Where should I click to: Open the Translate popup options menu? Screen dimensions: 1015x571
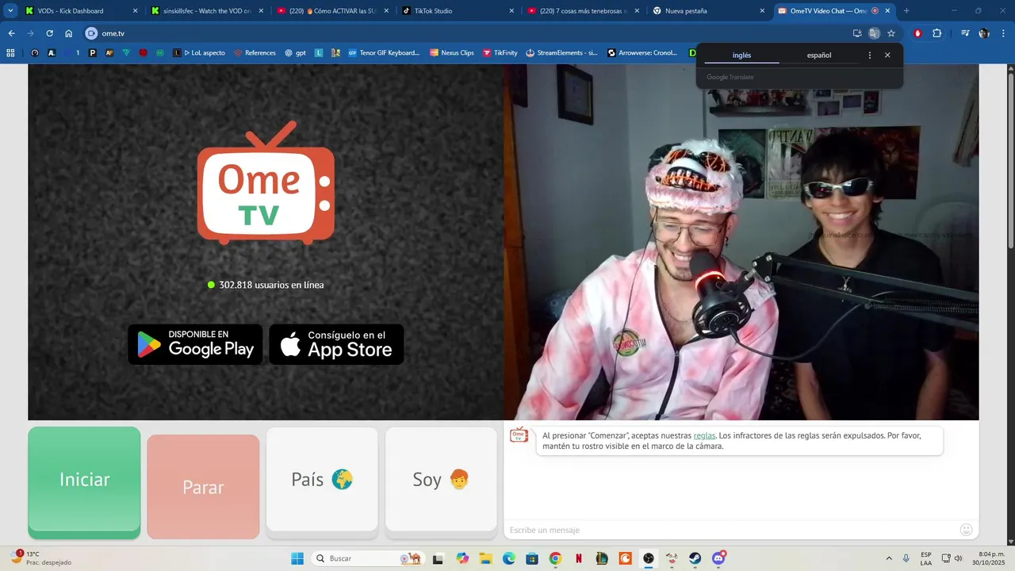[870, 56]
